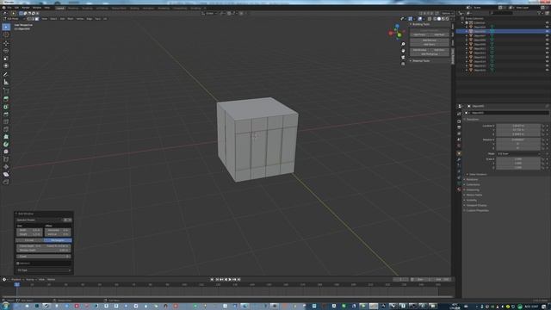Screen dimensions: 551x310
Task: Select the Rip Region tool at toolbar bottom
Action: tap(6, 182)
